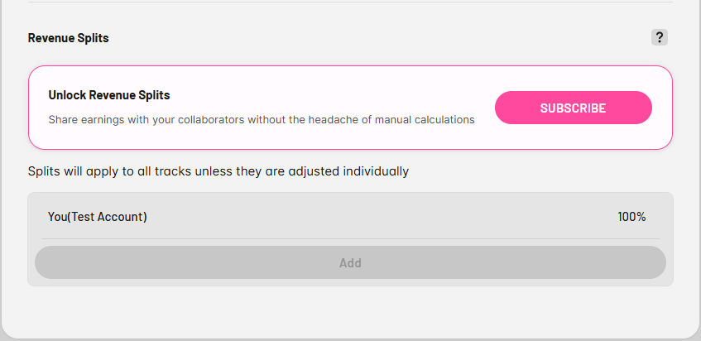Select the You(Test Account) split row
This screenshot has width=701, height=341.
351,217
